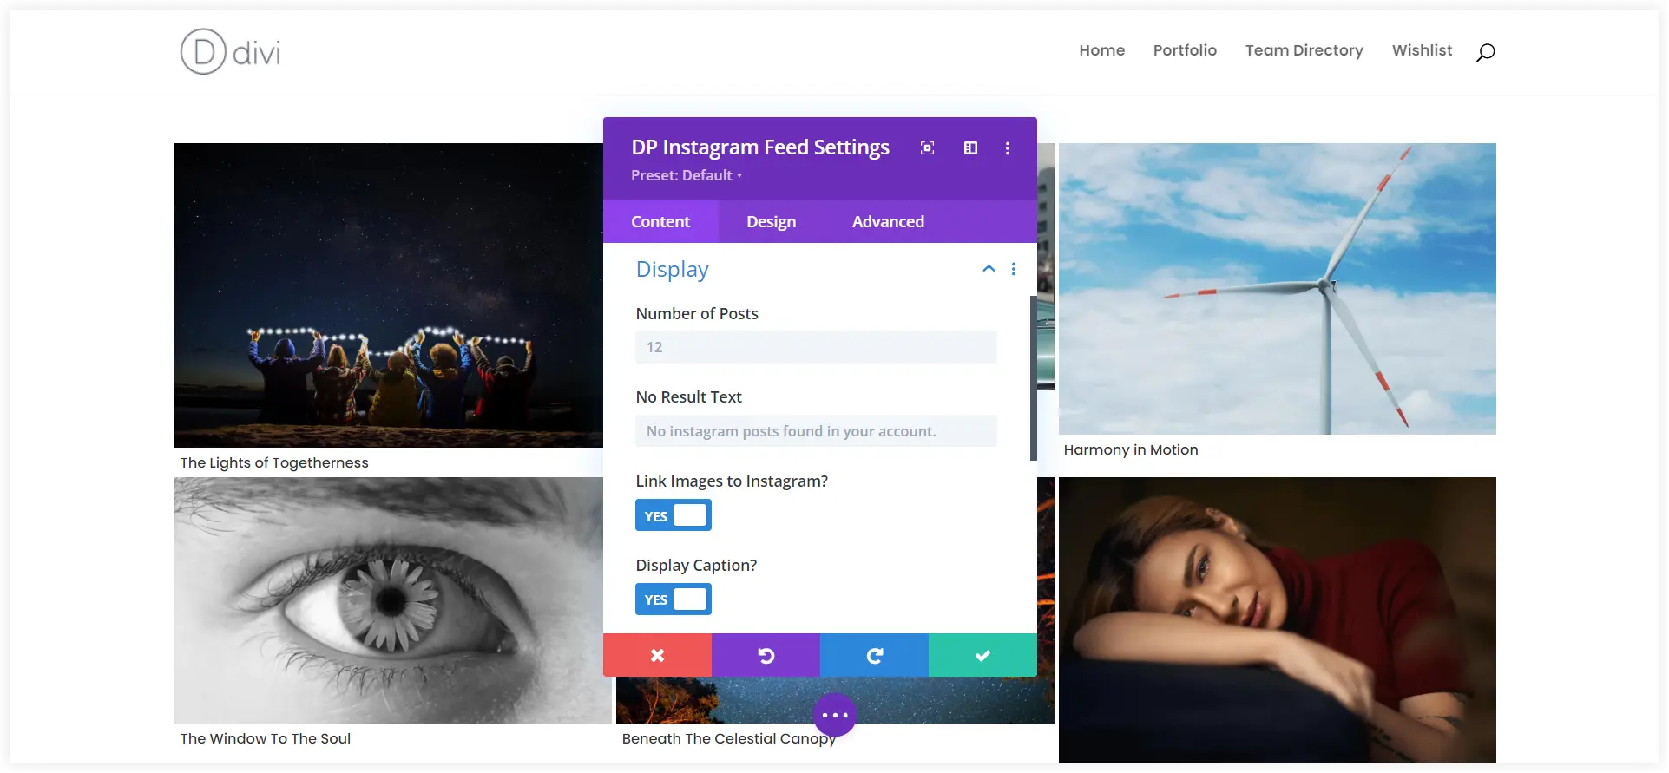This screenshot has width=1669, height=773.
Task: Open the resting woman portrait photo
Action: pos(1277,619)
